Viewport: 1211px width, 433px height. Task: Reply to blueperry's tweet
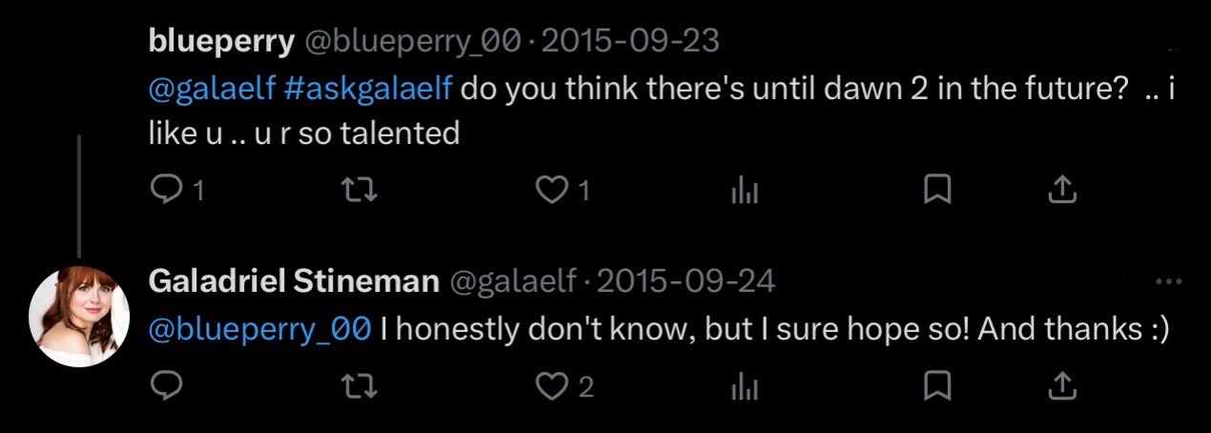tap(166, 192)
